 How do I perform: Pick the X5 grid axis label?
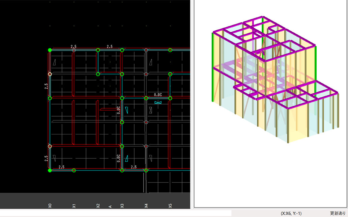(x=170, y=205)
